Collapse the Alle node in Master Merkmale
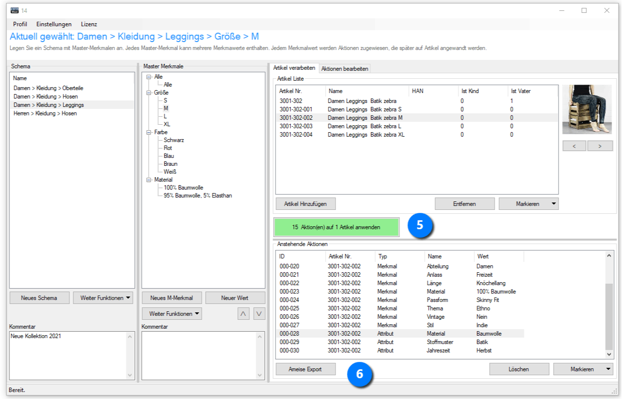 pos(149,77)
